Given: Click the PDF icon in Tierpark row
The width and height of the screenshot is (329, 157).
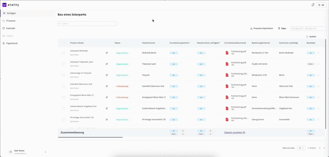Looking at the screenshot, I should point(227,75).
